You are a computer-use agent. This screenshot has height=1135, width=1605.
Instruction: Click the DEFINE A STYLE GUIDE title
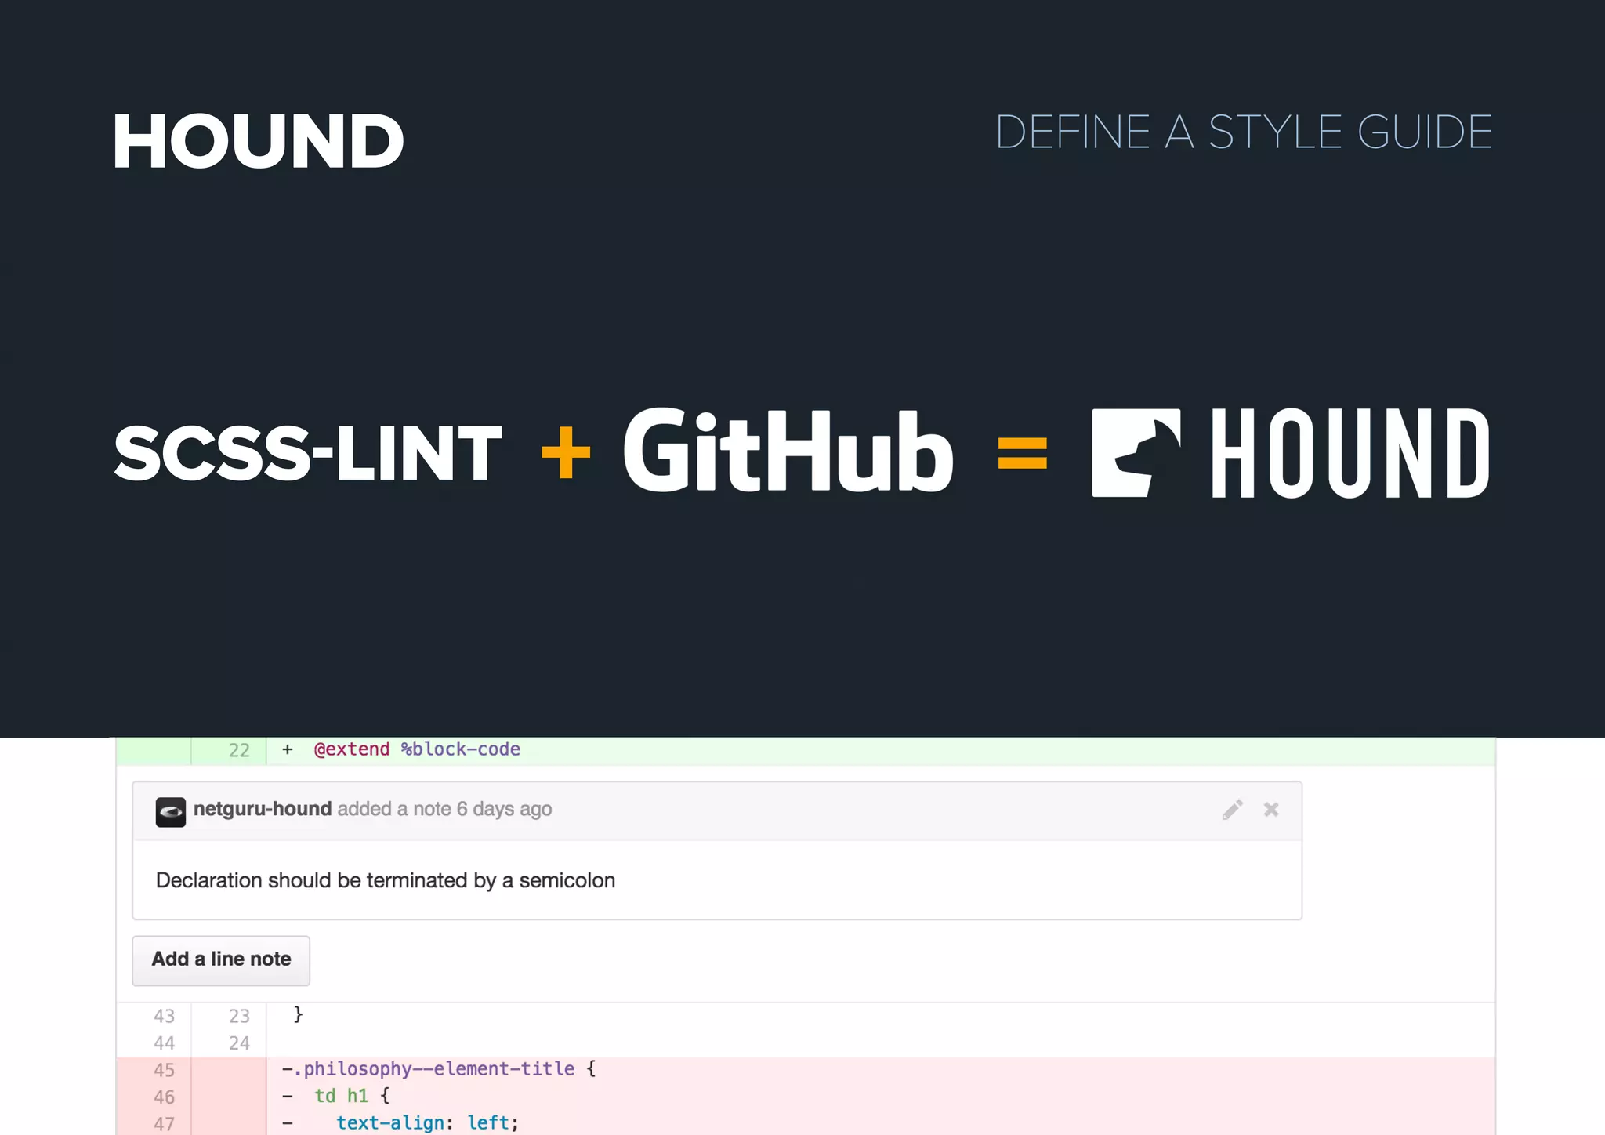pos(1243,132)
